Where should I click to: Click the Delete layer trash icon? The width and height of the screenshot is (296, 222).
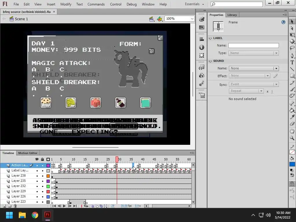(15, 206)
